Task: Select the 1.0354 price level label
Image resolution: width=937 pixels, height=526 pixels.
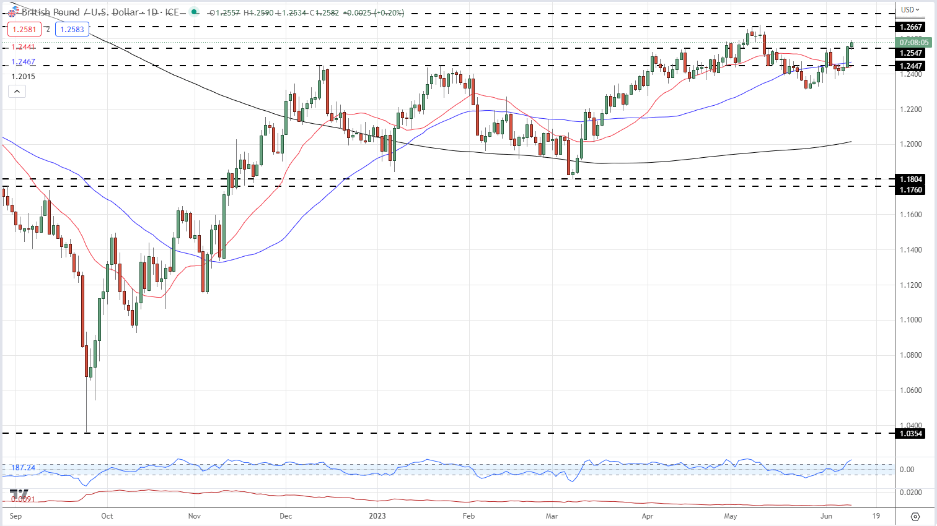Action: point(911,434)
